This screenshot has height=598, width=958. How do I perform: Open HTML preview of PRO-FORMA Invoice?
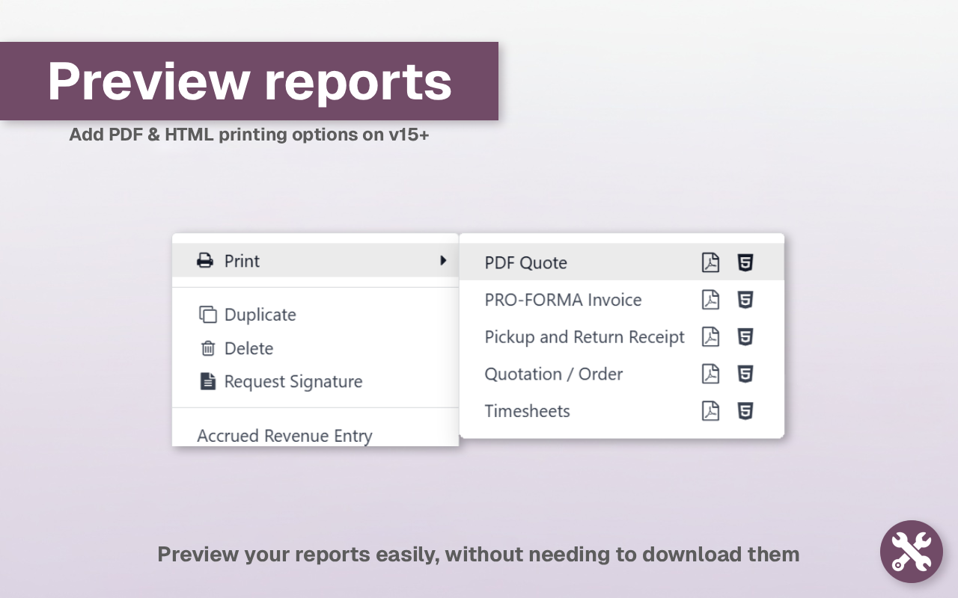[x=745, y=300]
